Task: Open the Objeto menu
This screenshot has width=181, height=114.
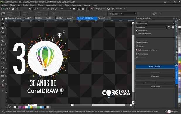Action: click(x=33, y=5)
